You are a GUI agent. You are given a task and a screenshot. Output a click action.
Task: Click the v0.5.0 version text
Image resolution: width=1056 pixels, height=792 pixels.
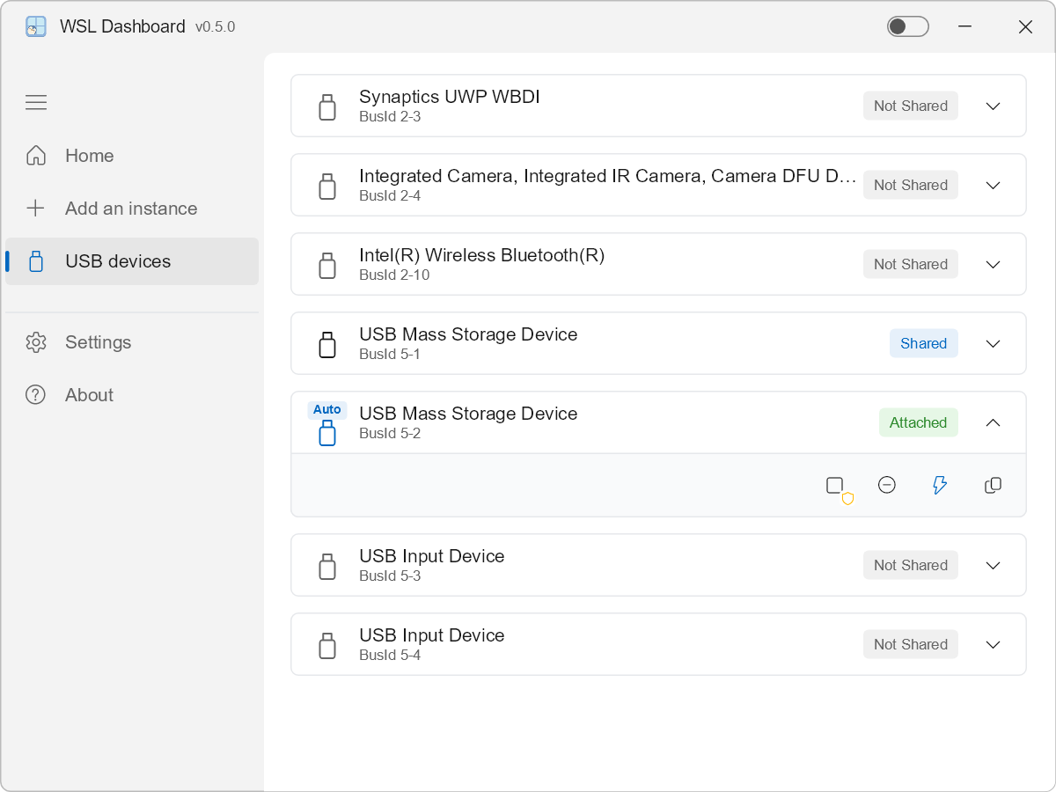click(216, 27)
